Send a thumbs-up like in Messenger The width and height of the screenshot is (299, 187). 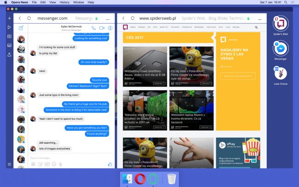coord(110,164)
